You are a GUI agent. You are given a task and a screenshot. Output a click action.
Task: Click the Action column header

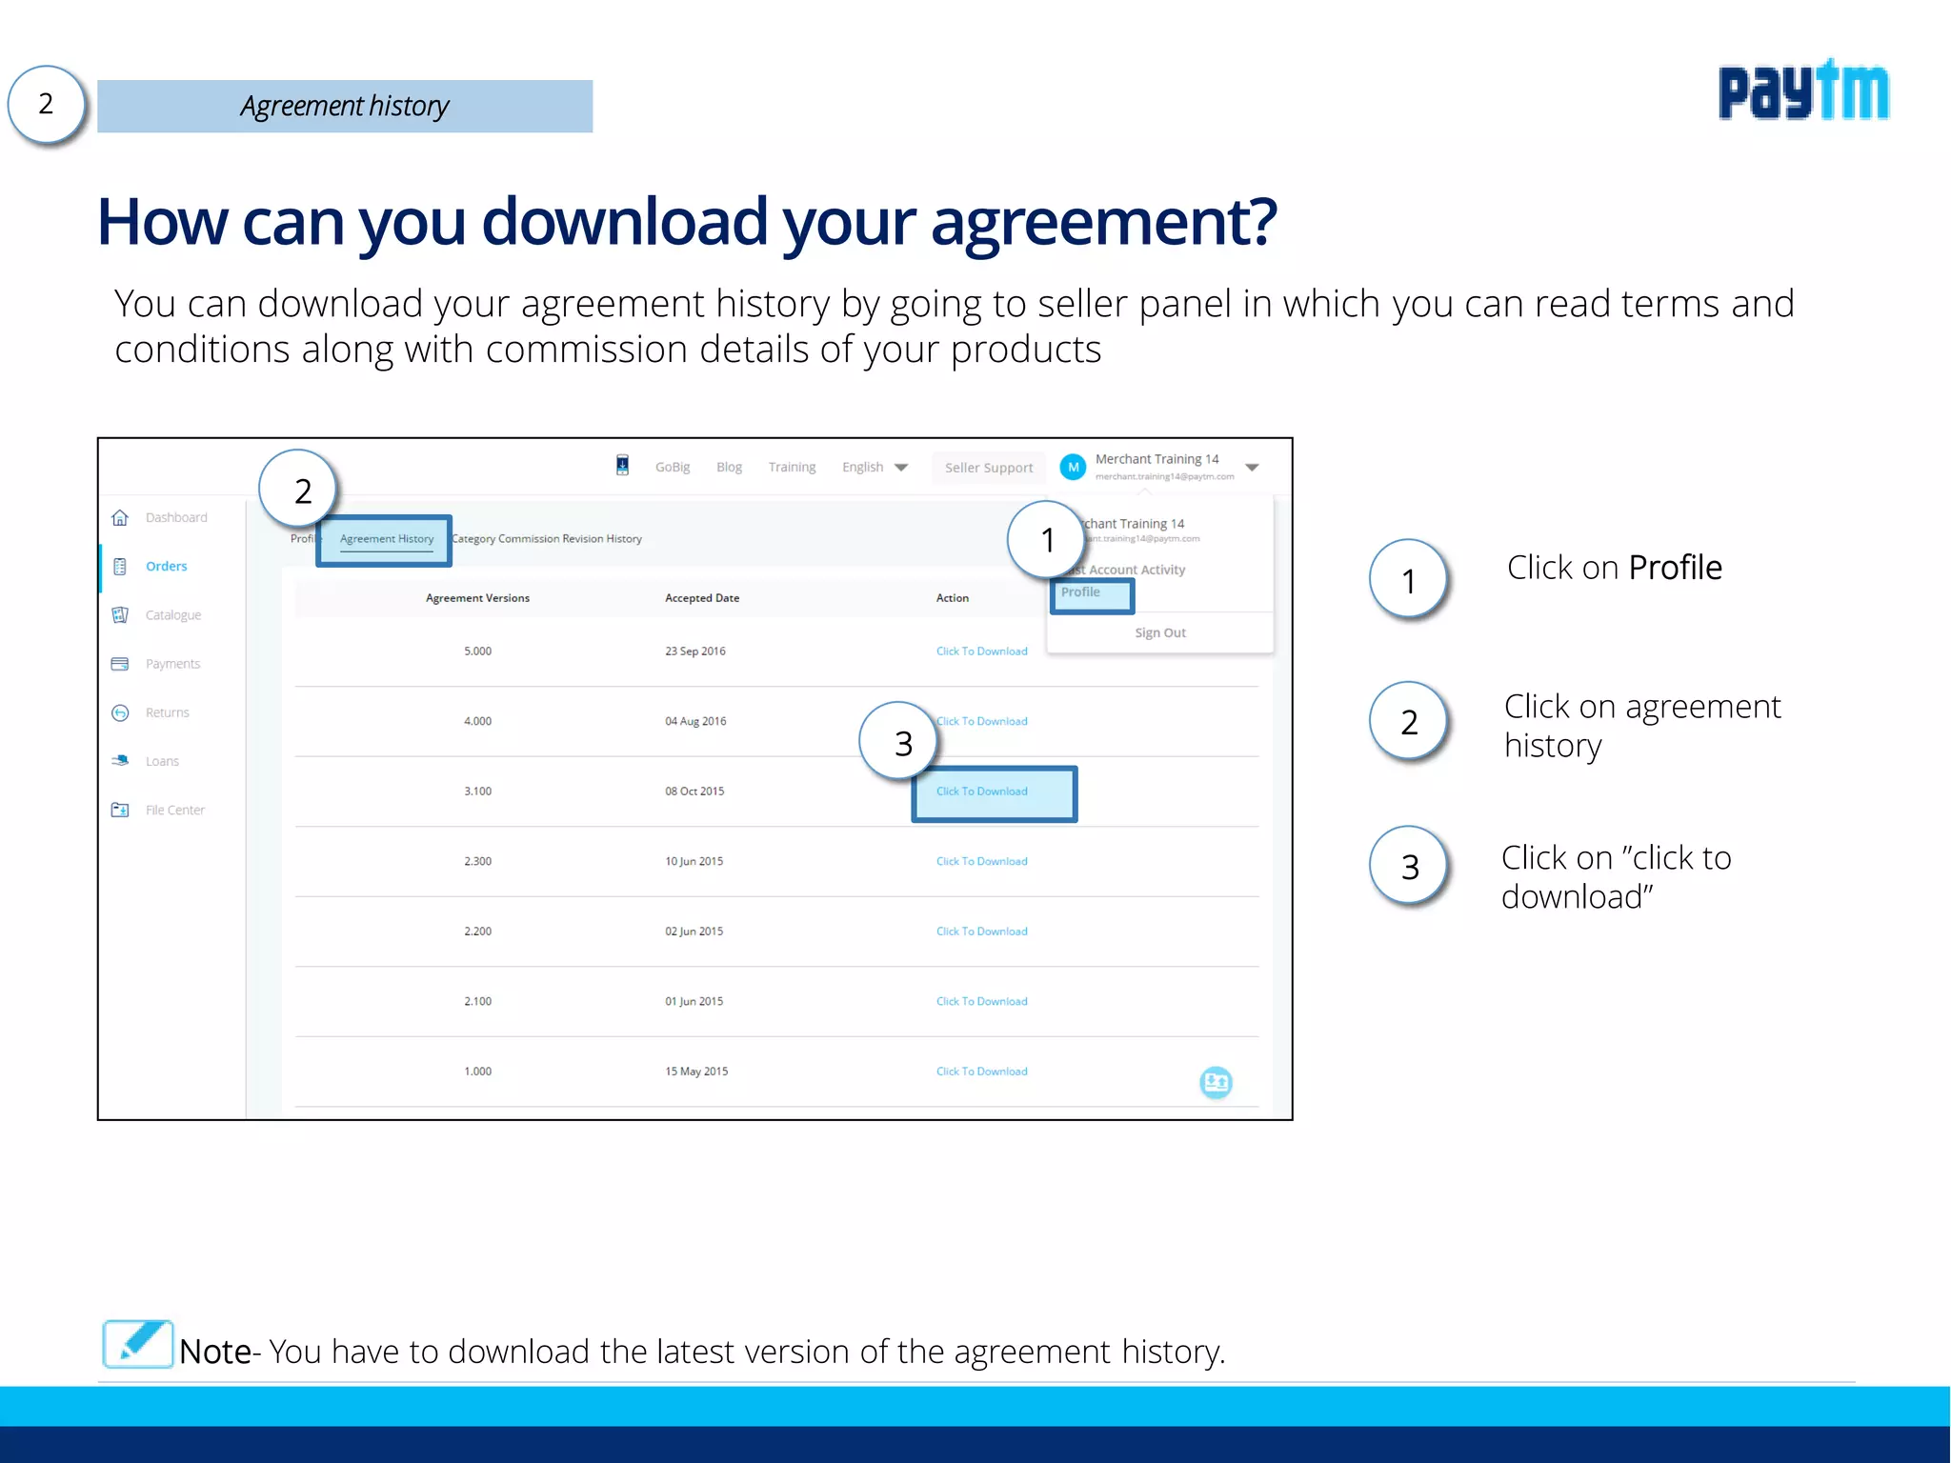pos(952,597)
